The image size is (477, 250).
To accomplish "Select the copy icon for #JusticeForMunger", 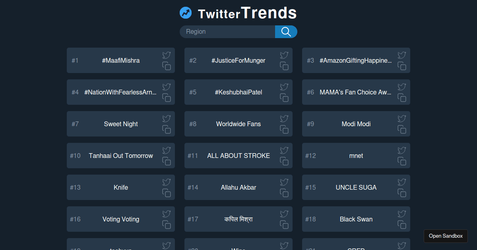I will point(284,66).
